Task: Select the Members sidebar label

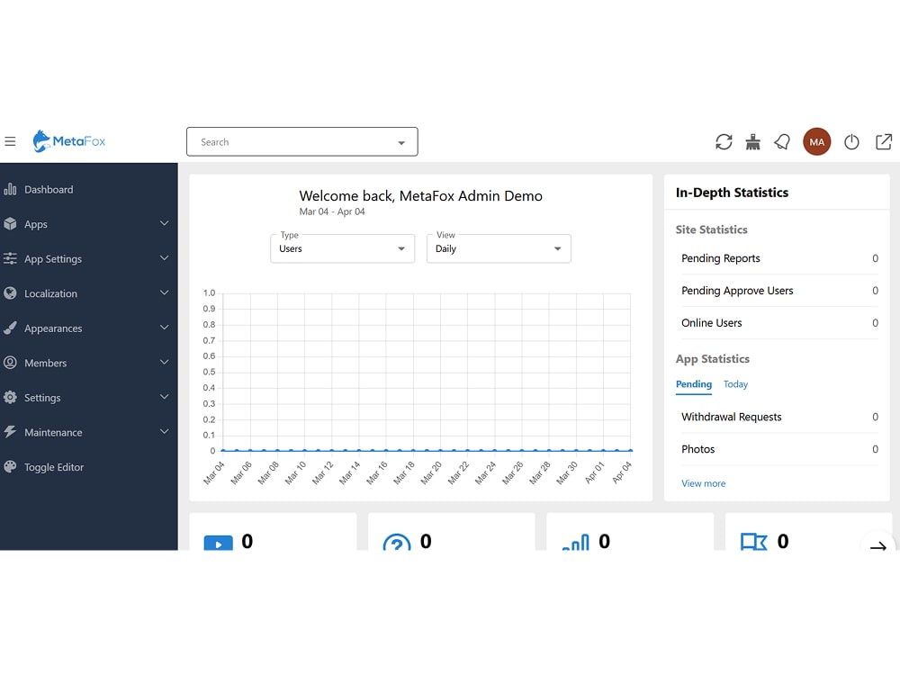Action: point(45,363)
